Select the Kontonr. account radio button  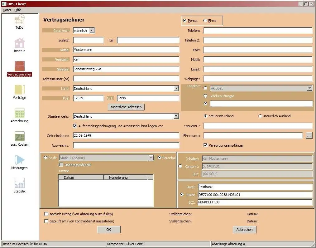180,166
